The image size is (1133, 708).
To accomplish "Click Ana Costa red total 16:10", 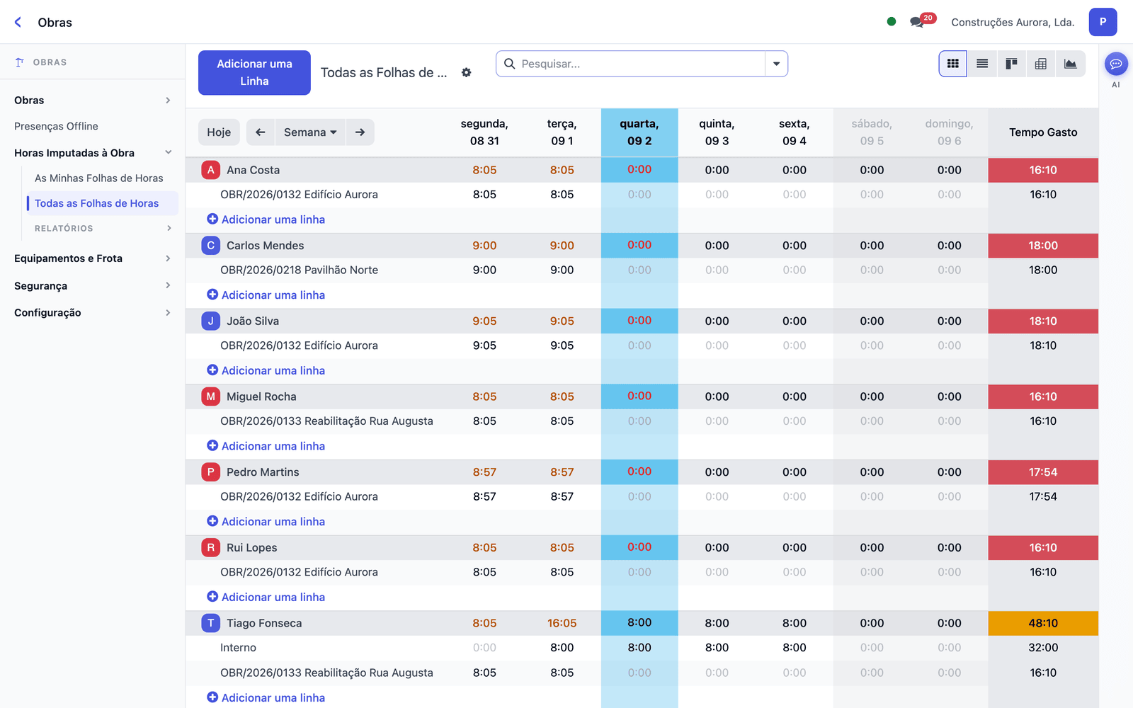I will click(x=1043, y=170).
